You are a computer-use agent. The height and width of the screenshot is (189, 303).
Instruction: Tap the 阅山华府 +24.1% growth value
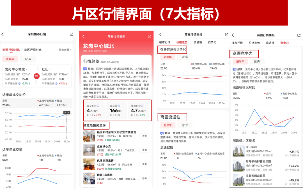pyautogui.click(x=294, y=152)
